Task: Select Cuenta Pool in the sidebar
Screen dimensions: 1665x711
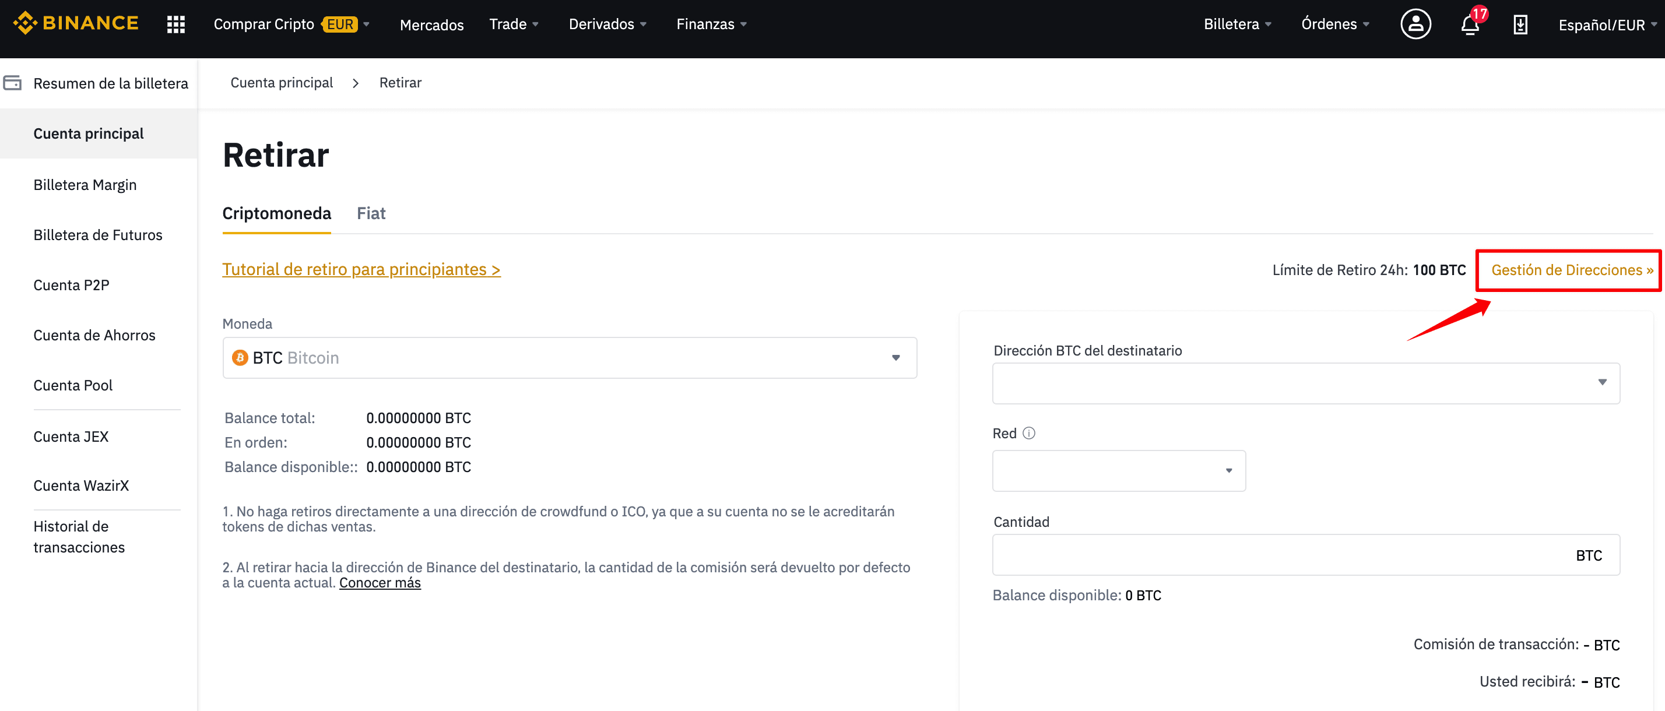Action: pyautogui.click(x=73, y=385)
